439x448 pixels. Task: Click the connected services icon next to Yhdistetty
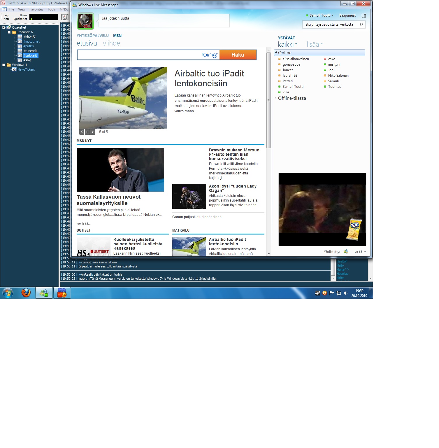click(346, 251)
